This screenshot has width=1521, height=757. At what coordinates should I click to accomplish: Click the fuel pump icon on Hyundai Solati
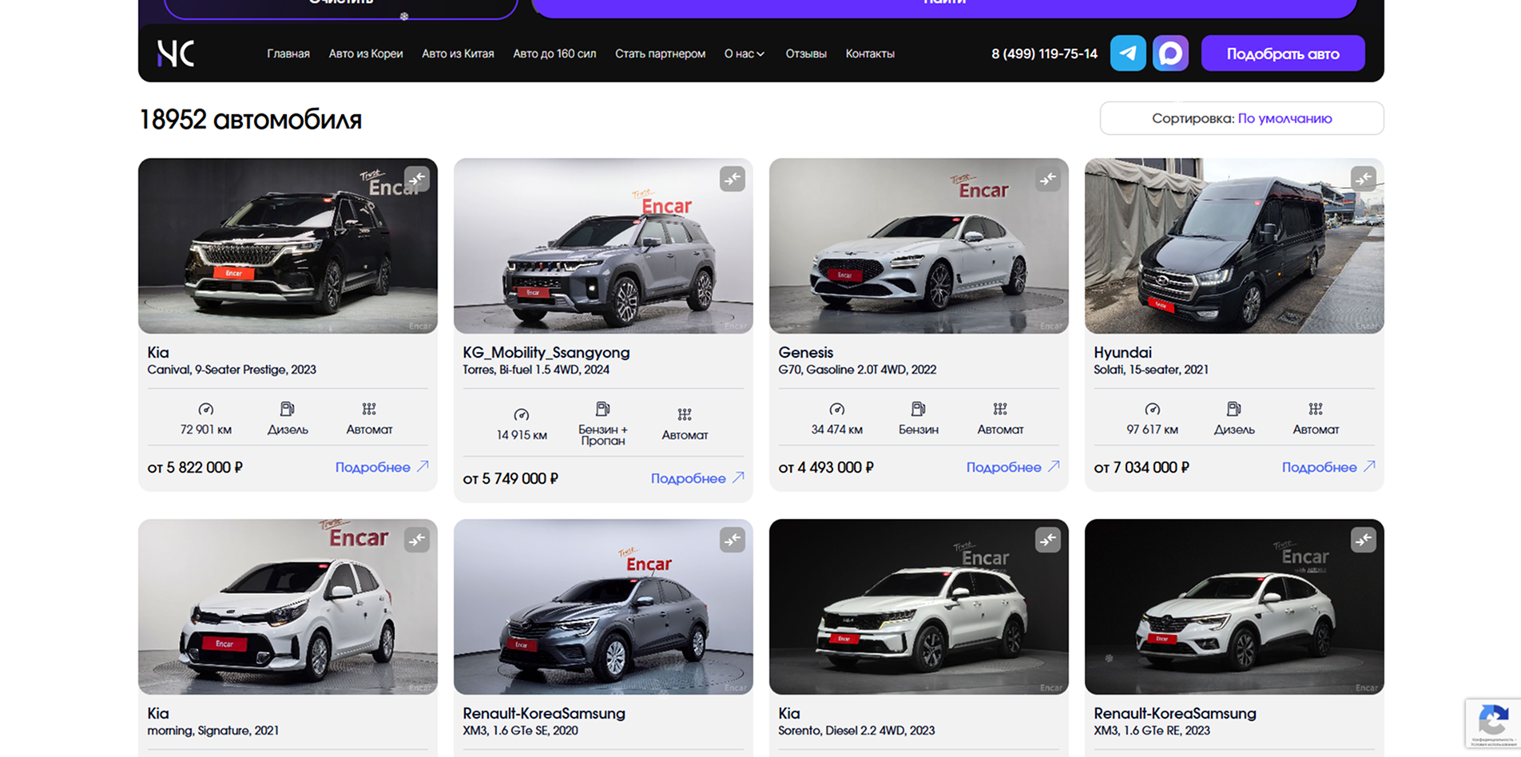tap(1234, 410)
